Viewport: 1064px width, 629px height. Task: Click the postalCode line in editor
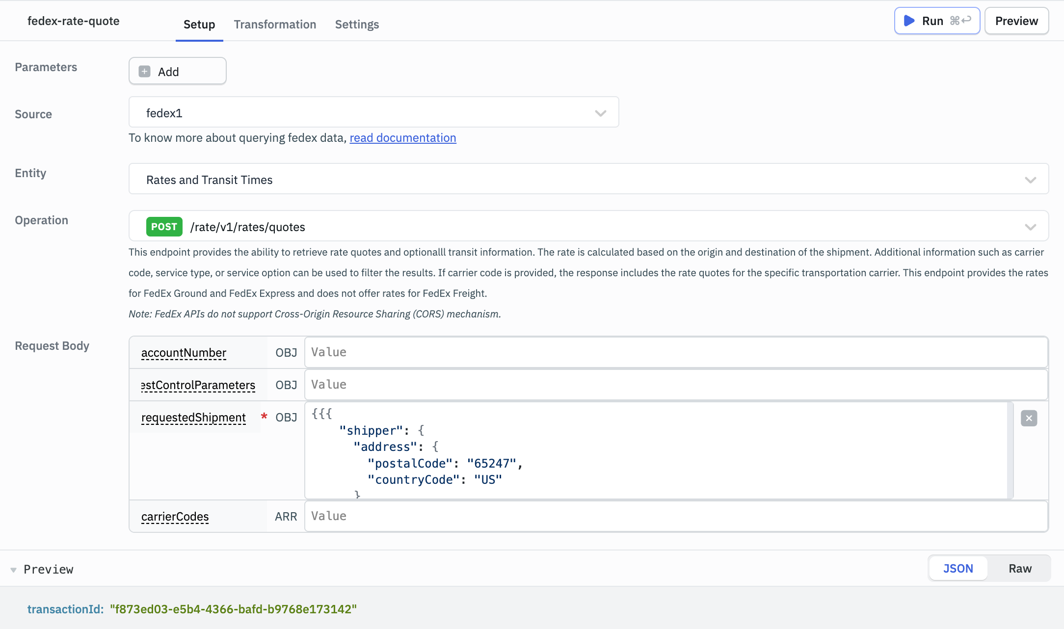click(445, 463)
